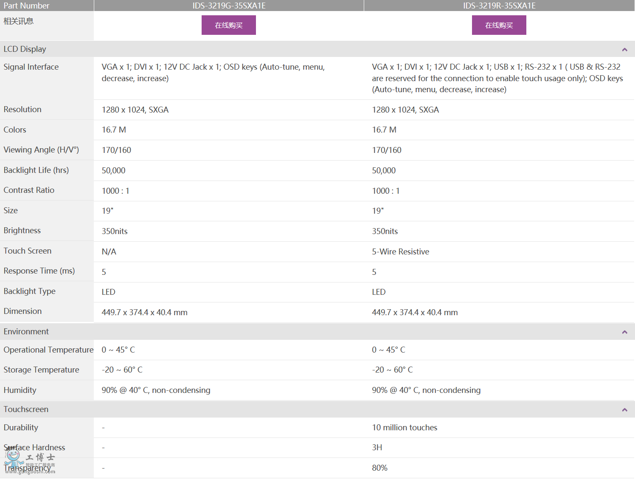Select the Resolution row label
The height and width of the screenshot is (480, 635).
(x=22, y=110)
